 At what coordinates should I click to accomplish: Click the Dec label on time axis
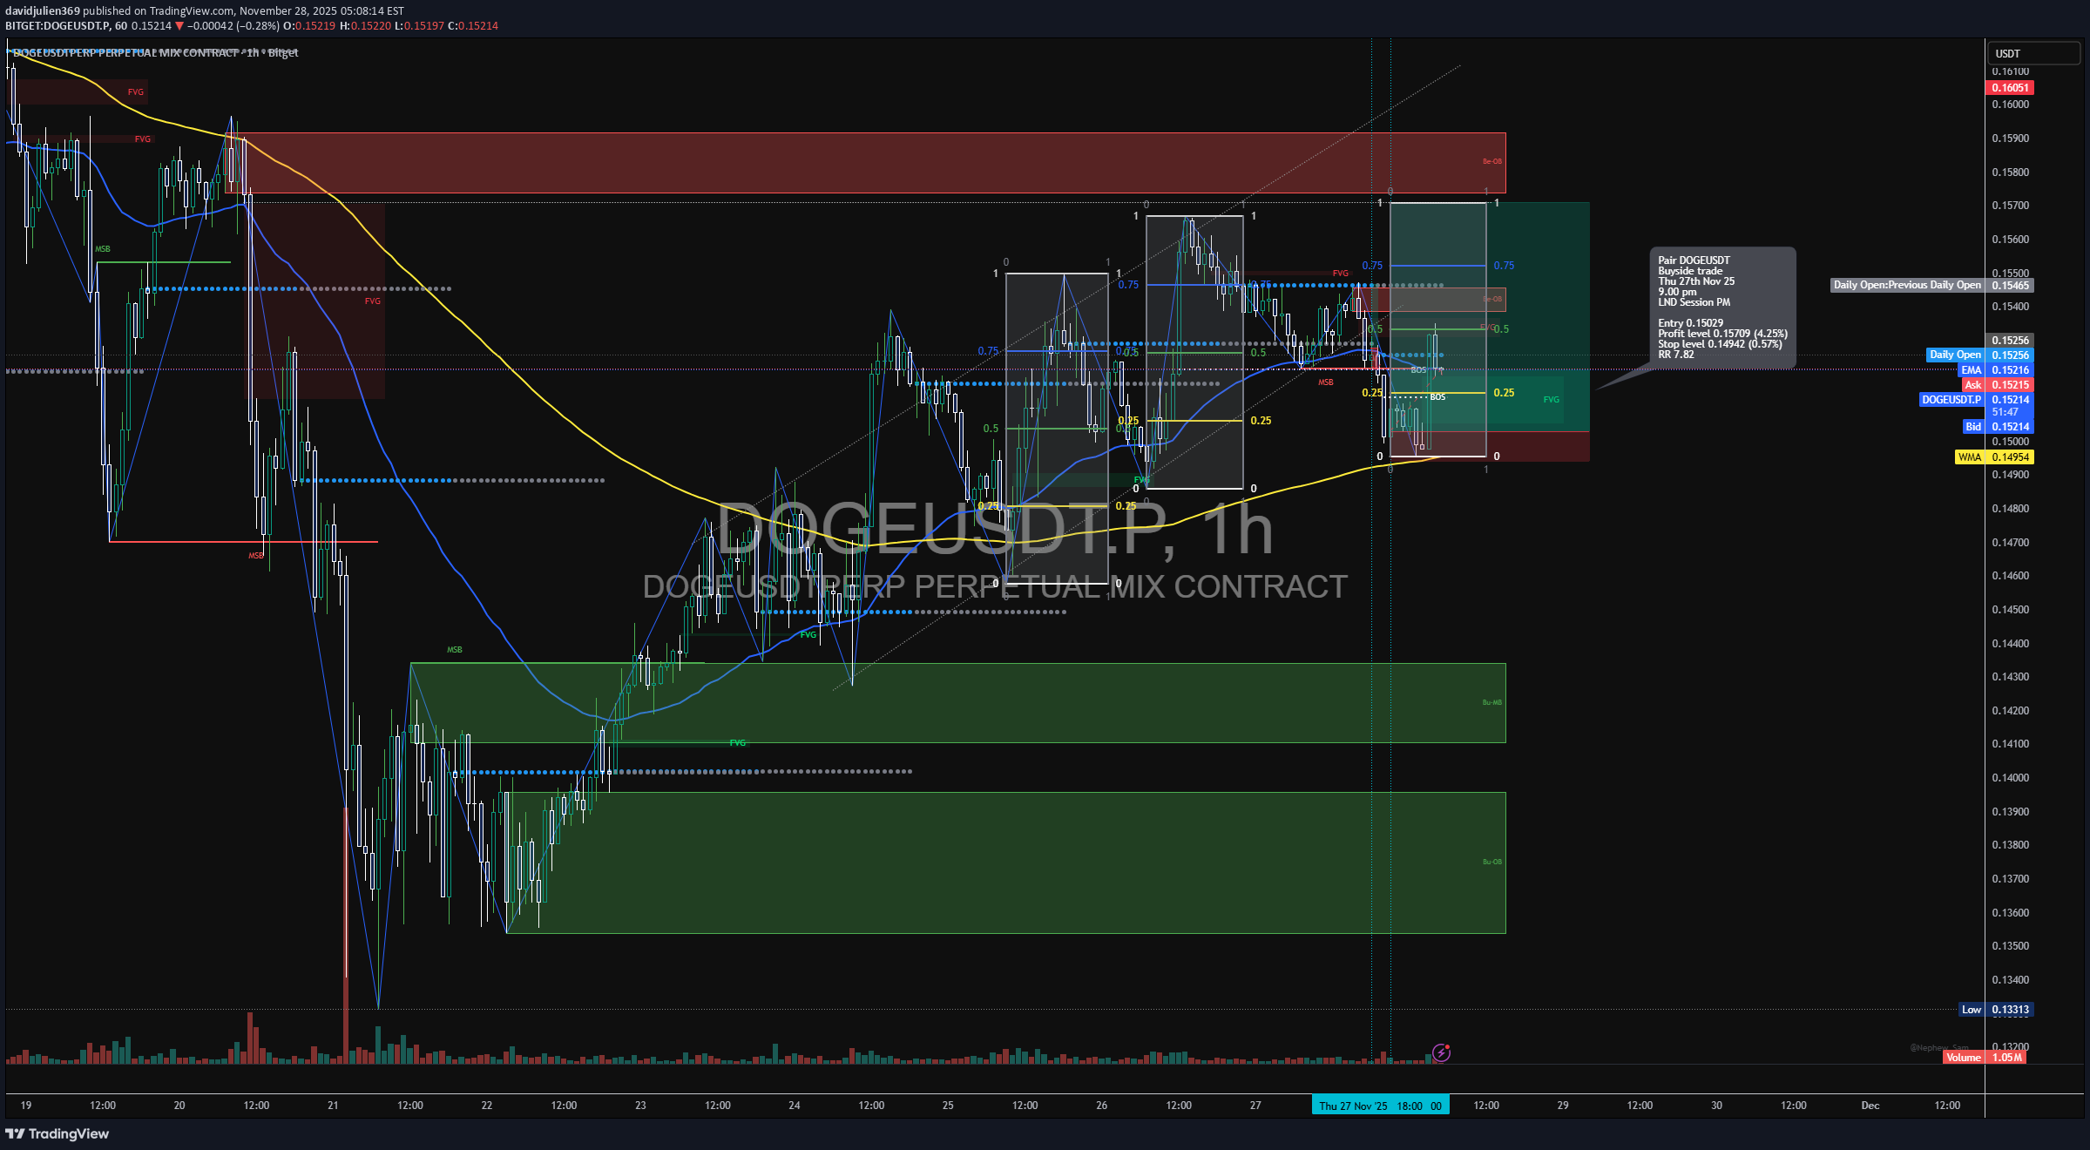1870,1106
